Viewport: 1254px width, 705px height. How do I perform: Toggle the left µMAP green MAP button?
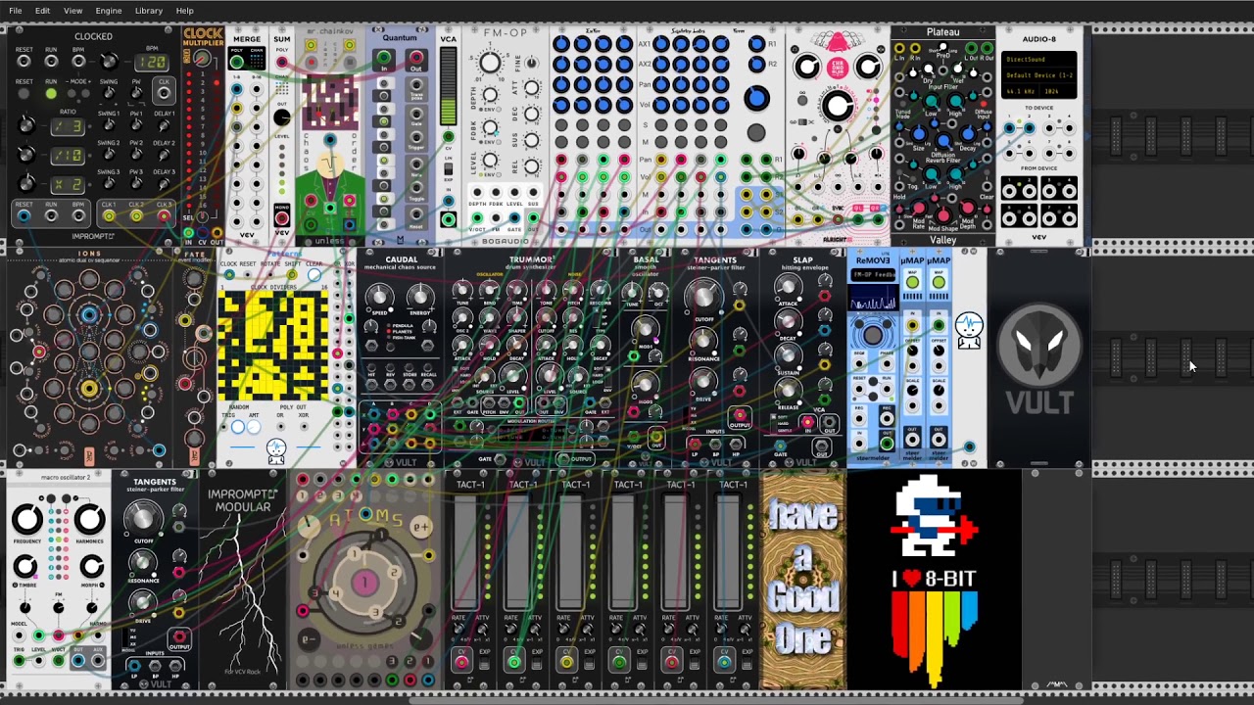pos(912,283)
